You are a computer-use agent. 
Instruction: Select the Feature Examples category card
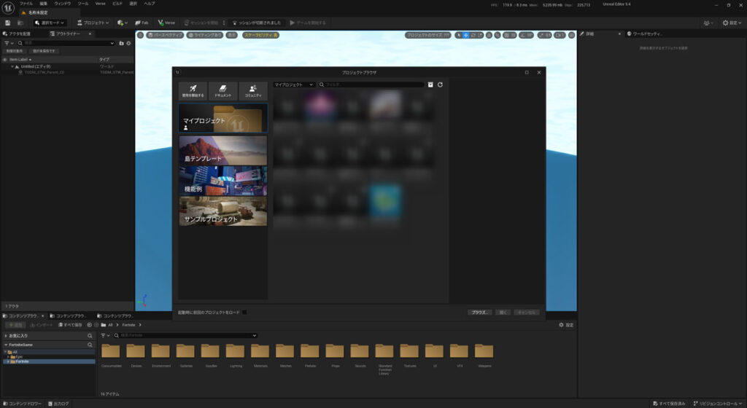[223, 181]
